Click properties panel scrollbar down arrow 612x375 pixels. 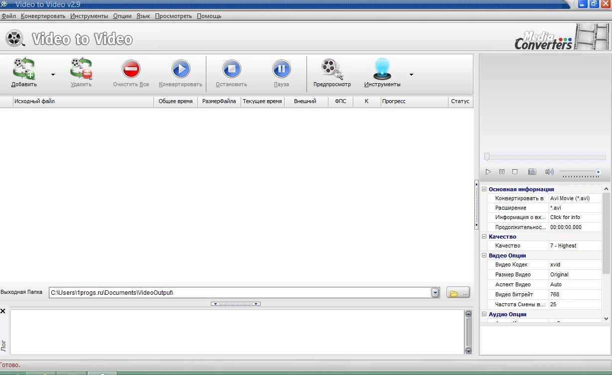click(606, 319)
